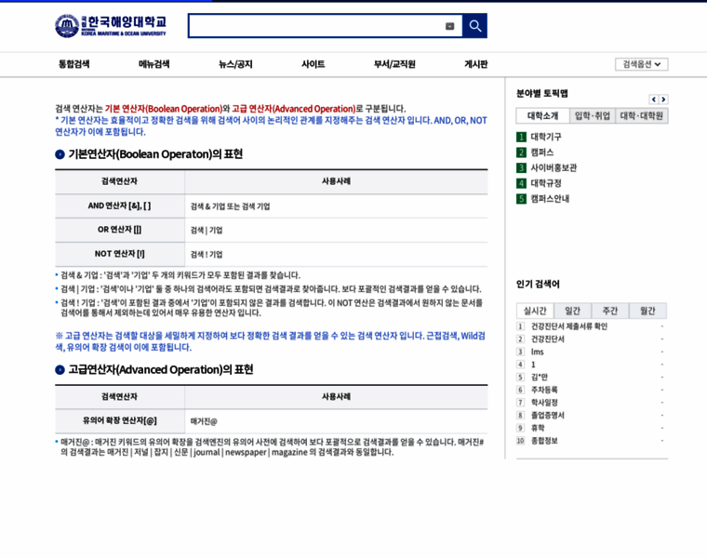This screenshot has height=558, width=707.
Task: Click the 인기 검색어 heading
Action: click(x=538, y=284)
